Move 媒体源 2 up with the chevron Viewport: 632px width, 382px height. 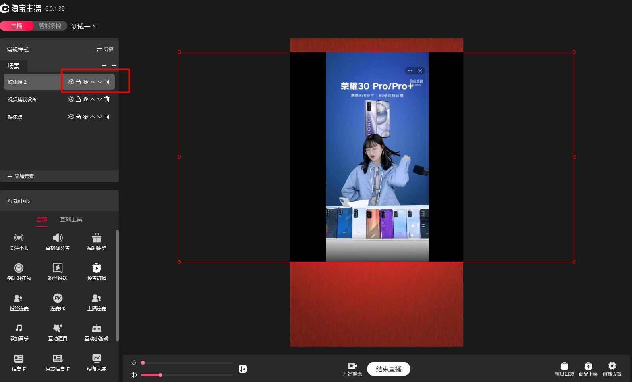93,82
